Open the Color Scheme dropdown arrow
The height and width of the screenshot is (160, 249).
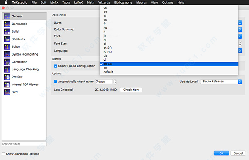[x=240, y=29]
